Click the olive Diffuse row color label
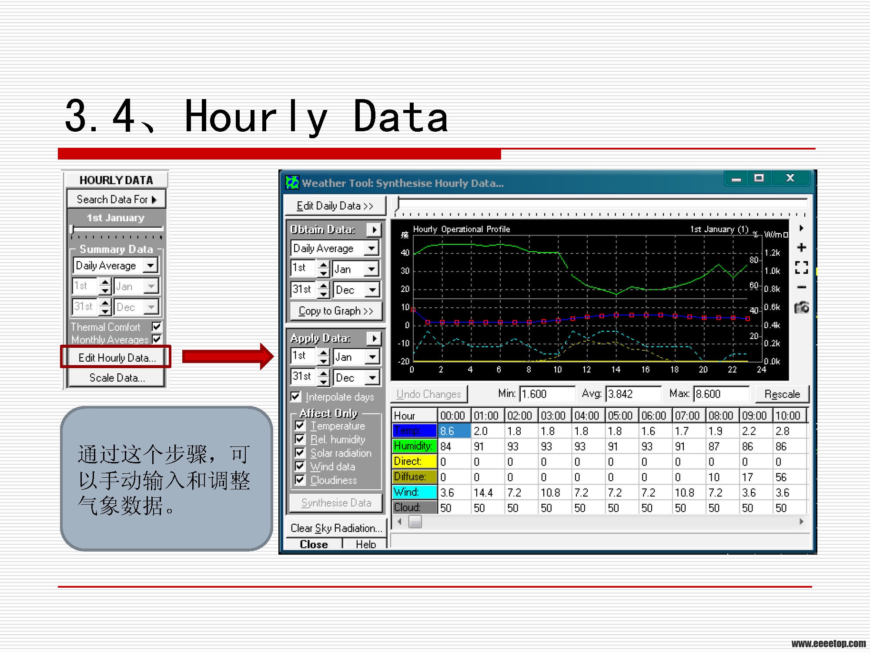 (x=414, y=476)
